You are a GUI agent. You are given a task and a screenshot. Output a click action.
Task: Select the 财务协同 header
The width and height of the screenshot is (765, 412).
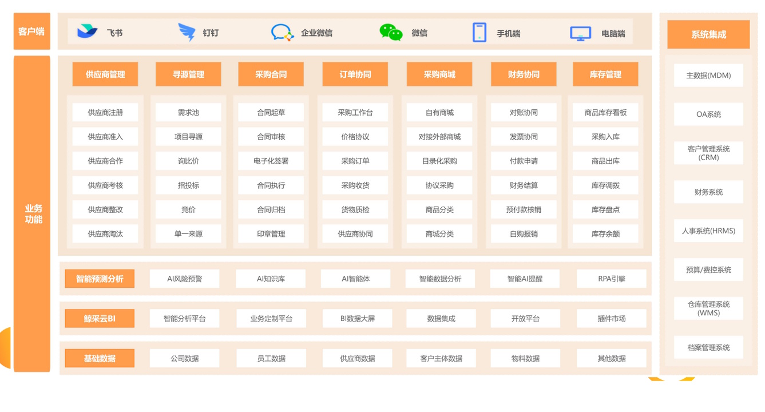524,74
